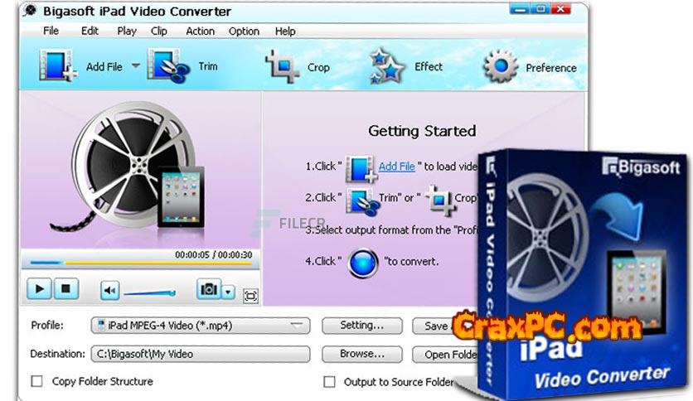Enable Output to Source Folder checkbox
Viewport: 693px width, 401px height.
(330, 382)
